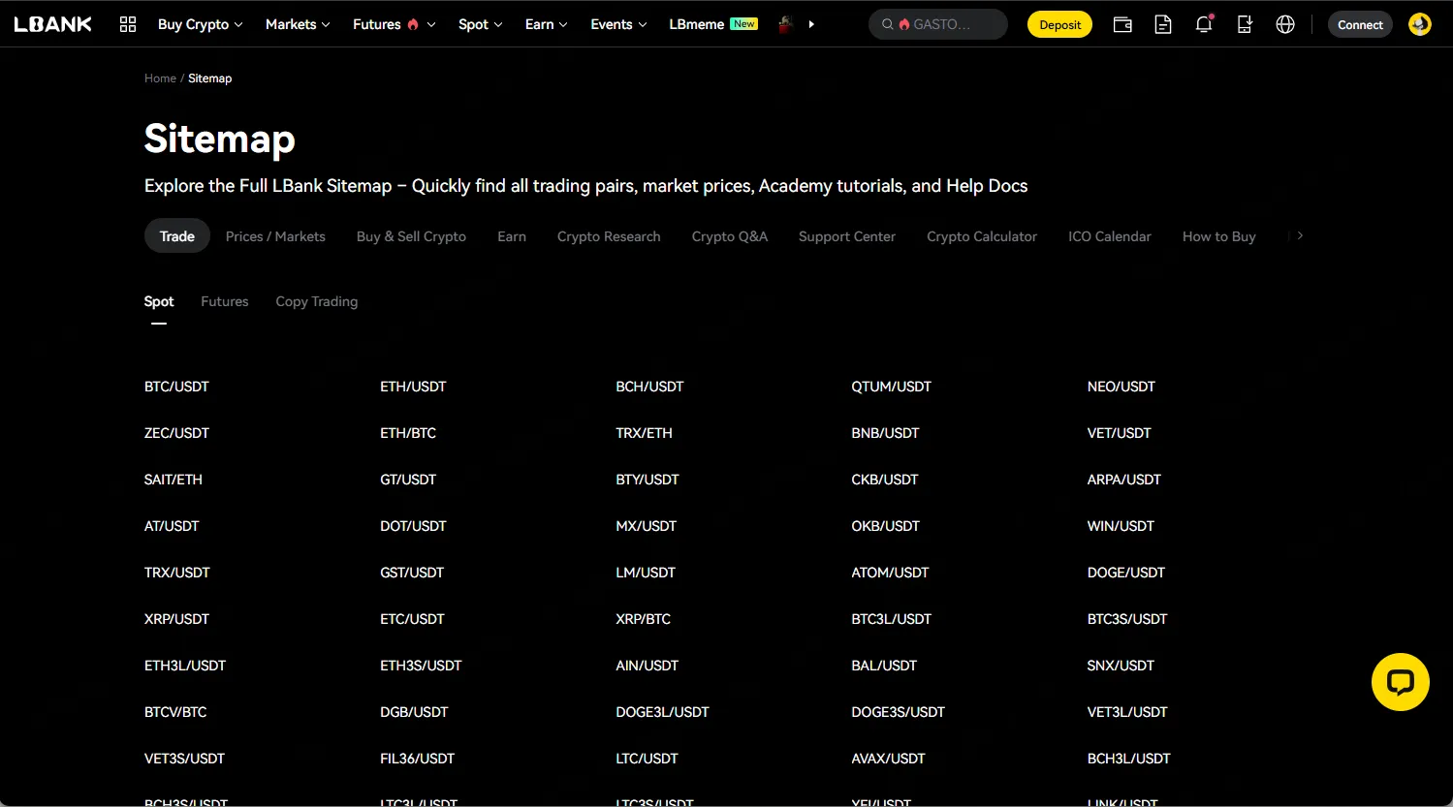This screenshot has width=1453, height=807.
Task: Click the wallet icon in header
Action: coord(1122,24)
